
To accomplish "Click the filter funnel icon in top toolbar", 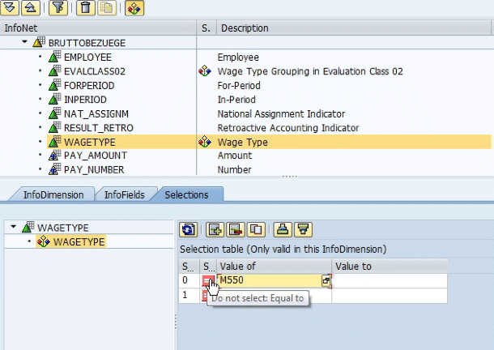I will point(58,8).
